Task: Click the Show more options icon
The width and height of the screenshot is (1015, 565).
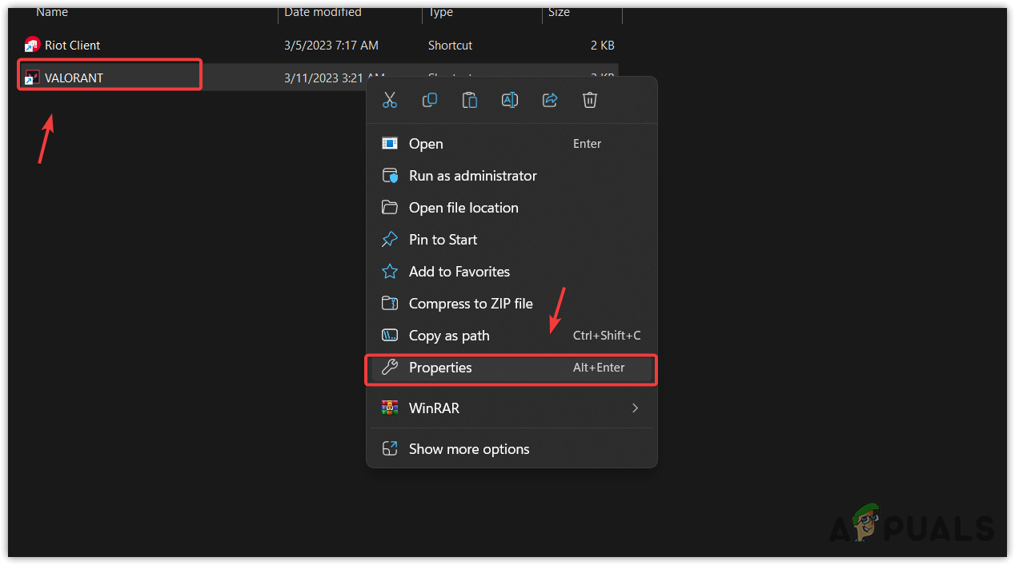Action: coord(390,449)
